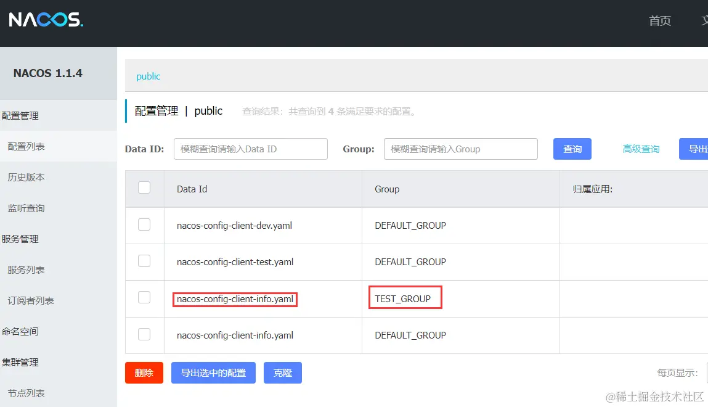Viewport: 708px width, 407px height.
Task: Open 历史版本 in the sidebar
Action: 26,177
